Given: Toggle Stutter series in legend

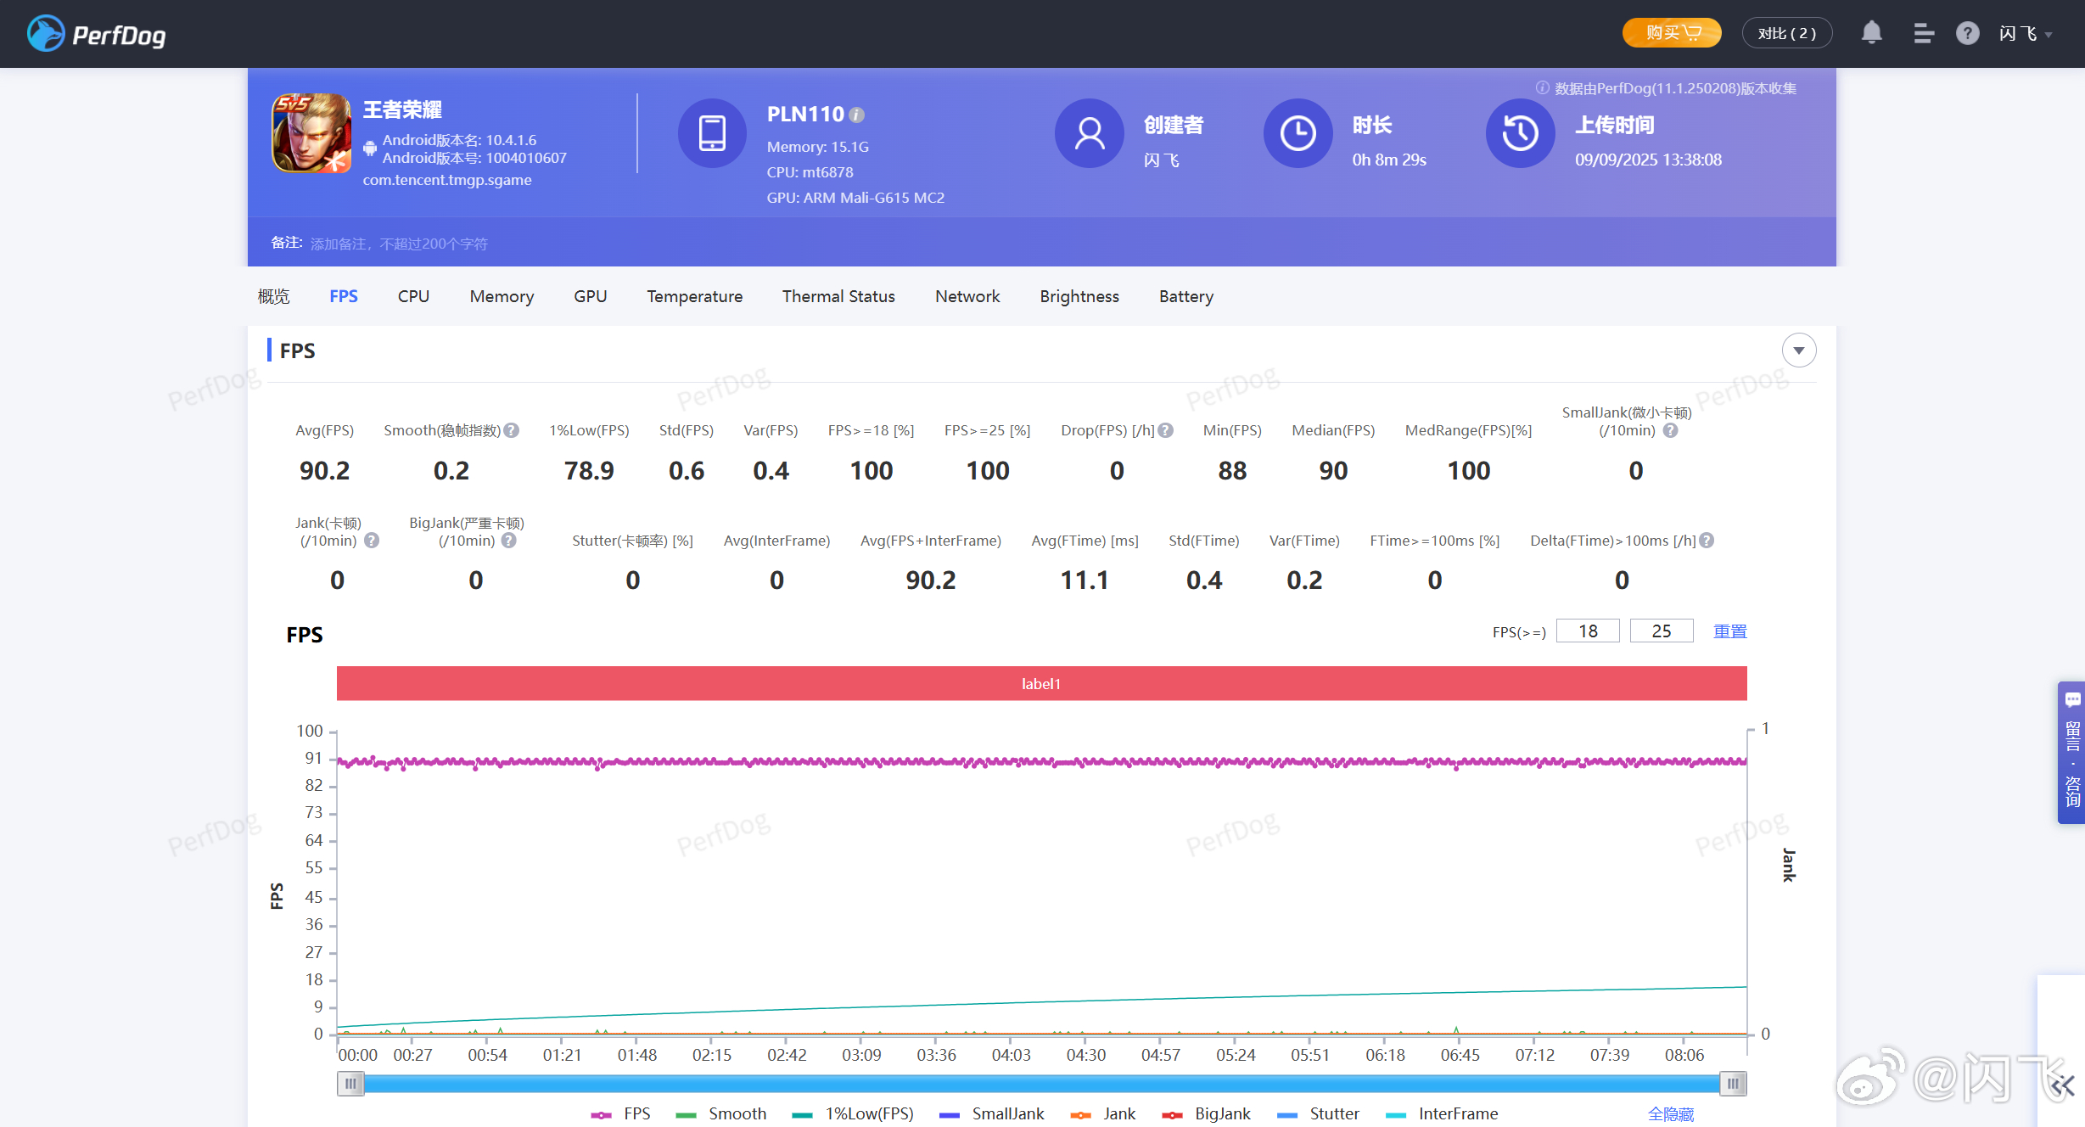Looking at the screenshot, I should [x=1318, y=1113].
